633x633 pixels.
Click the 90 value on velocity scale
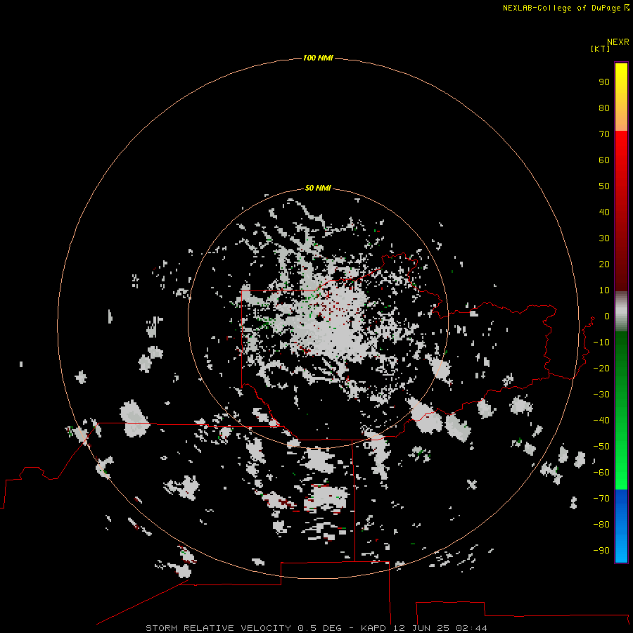click(604, 82)
